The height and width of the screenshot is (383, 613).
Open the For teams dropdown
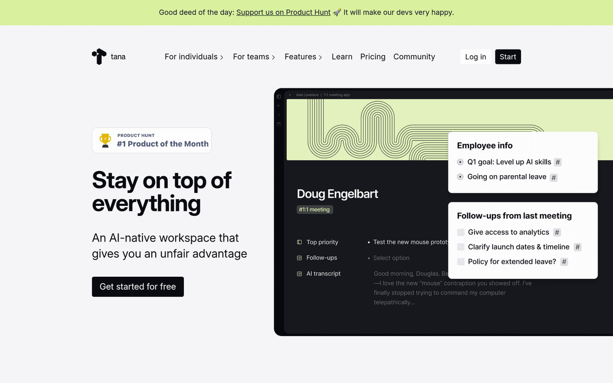(x=254, y=57)
